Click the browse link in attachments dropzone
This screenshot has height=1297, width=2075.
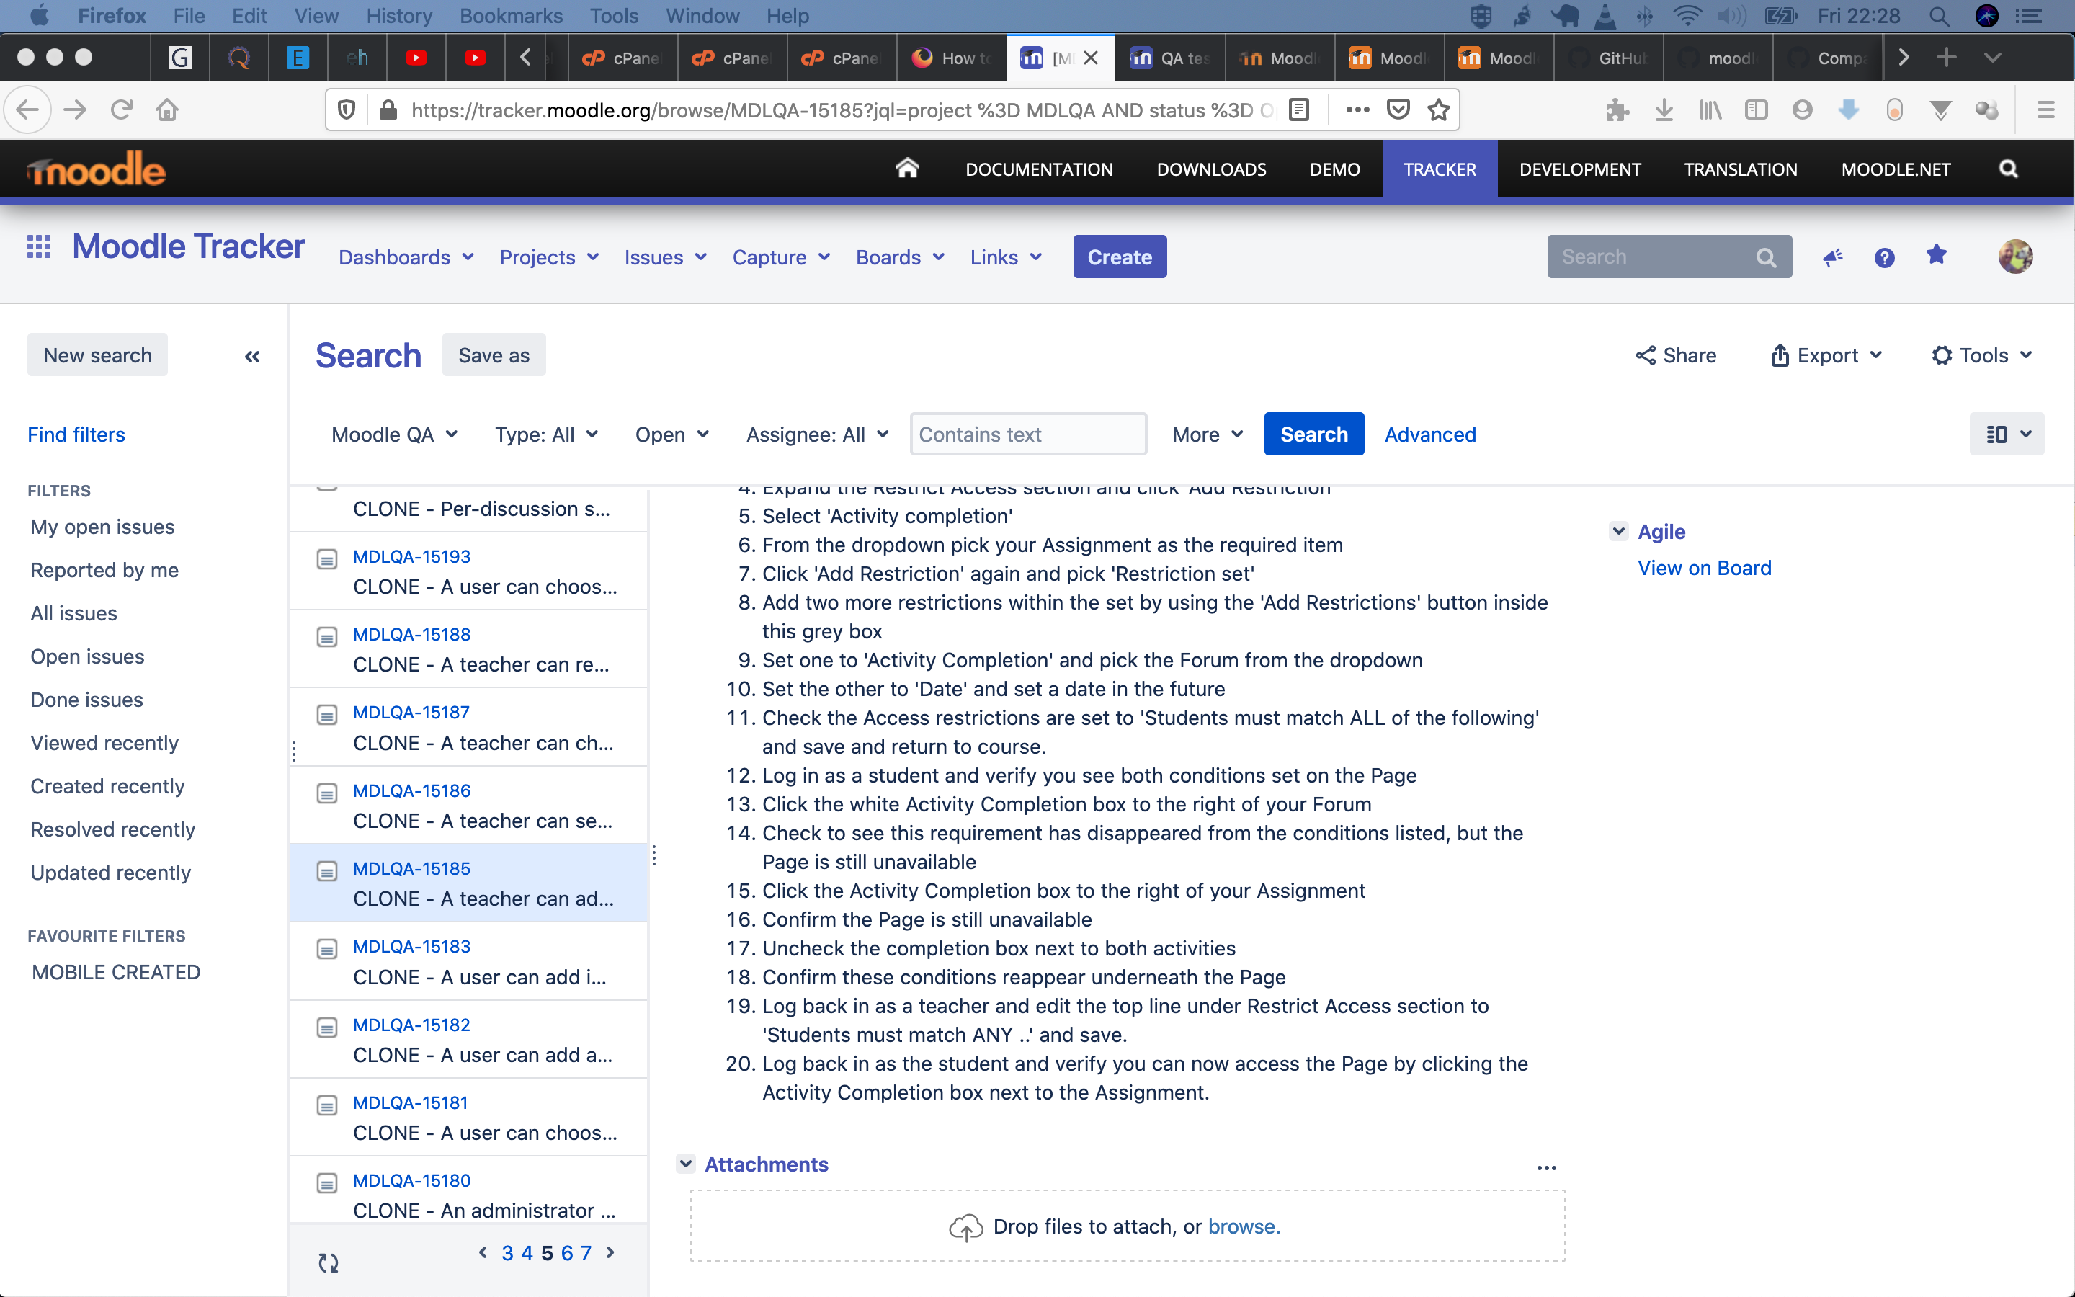click(1244, 1226)
